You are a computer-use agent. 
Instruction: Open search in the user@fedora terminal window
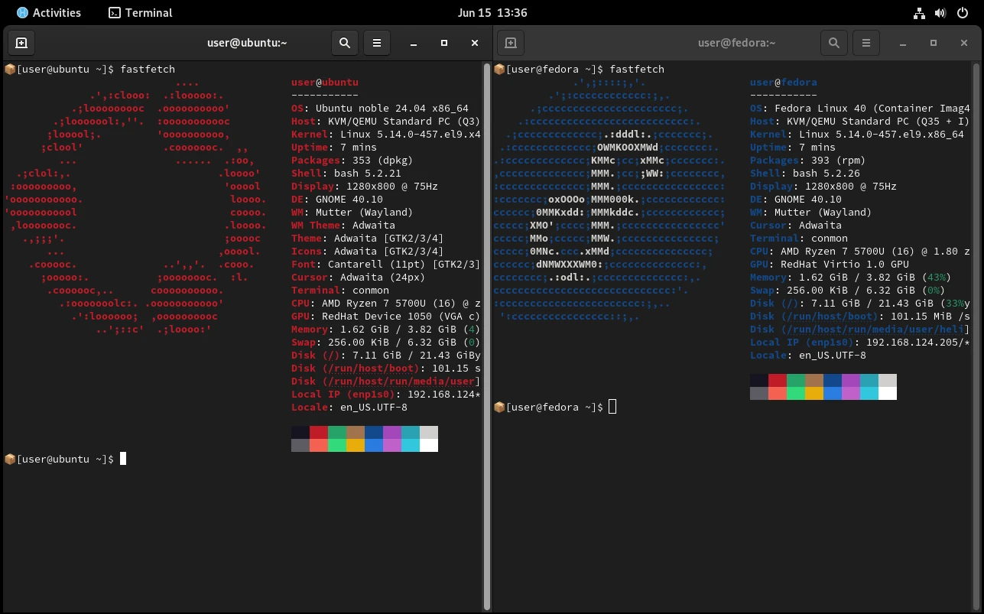(834, 43)
